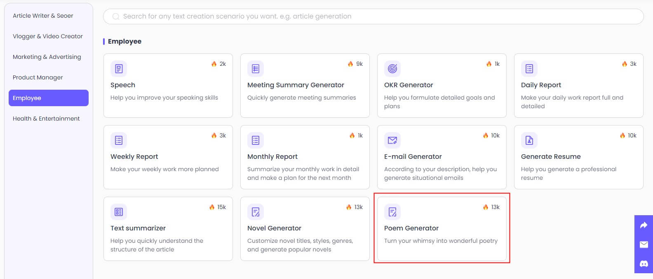Screen dimensions: 653x279
Task: Click the 3k count on Daily Report
Action: [633, 64]
